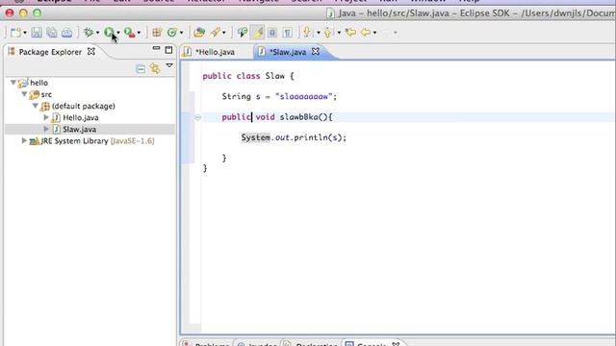Screen dimensions: 616x346
Task: Click the 'public class Slaw {' line
Action: point(248,76)
